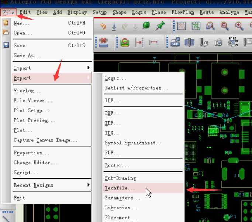This screenshot has width=252, height=222.
Task: Choose PDF... export option
Action: 143,153
